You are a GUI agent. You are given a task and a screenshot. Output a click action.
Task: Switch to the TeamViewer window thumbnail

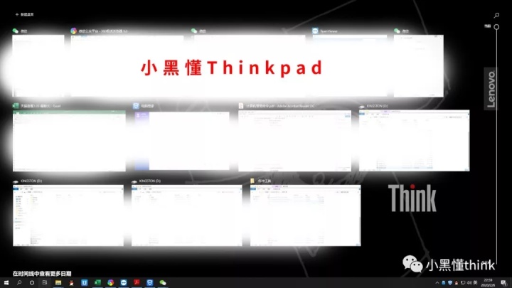coord(350,65)
